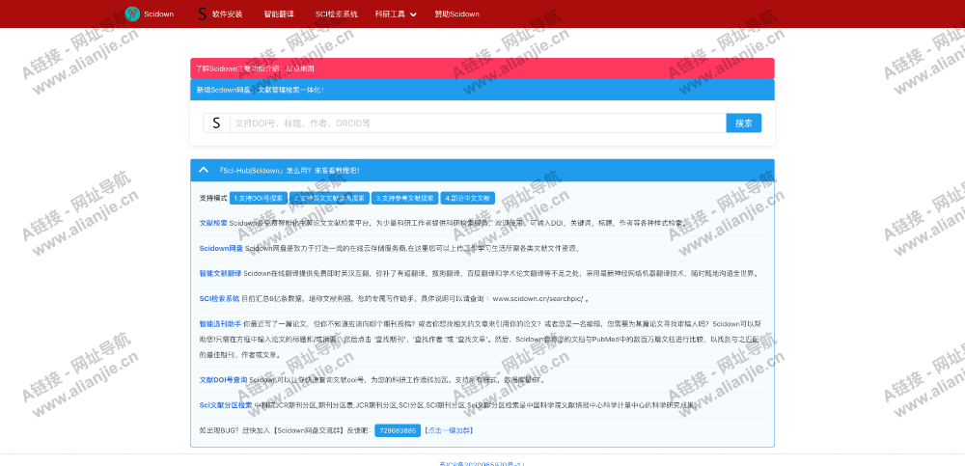Screen dimensions: 965x466
Task: Open the 软件安装 menu item
Action: tap(227, 14)
